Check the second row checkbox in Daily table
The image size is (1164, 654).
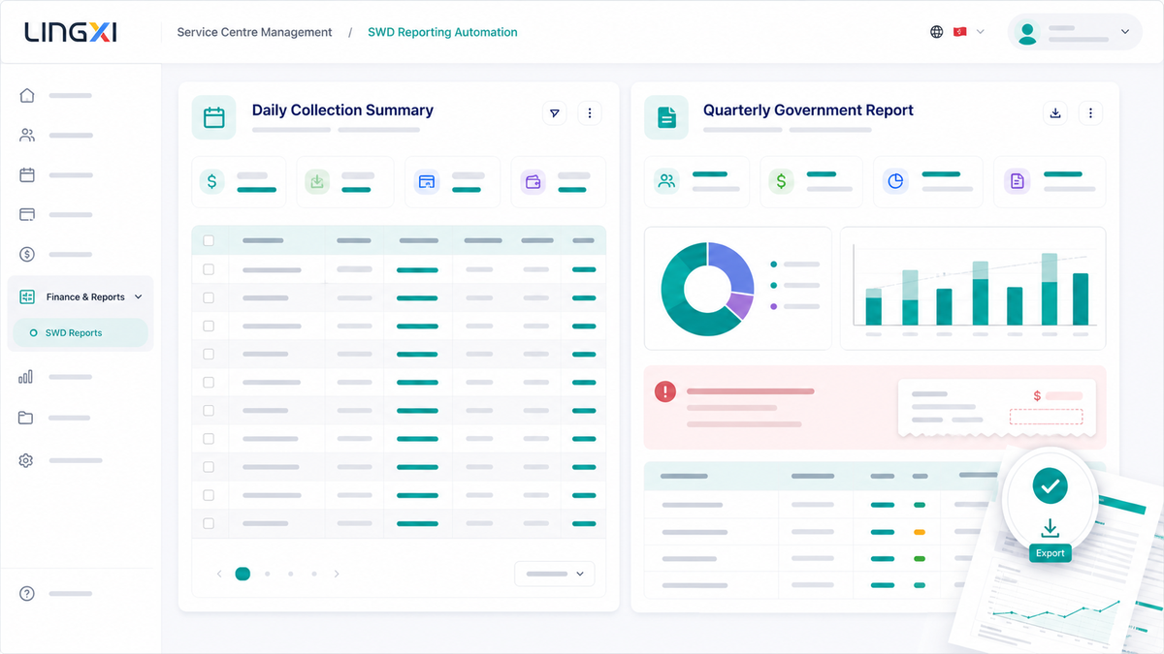209,297
